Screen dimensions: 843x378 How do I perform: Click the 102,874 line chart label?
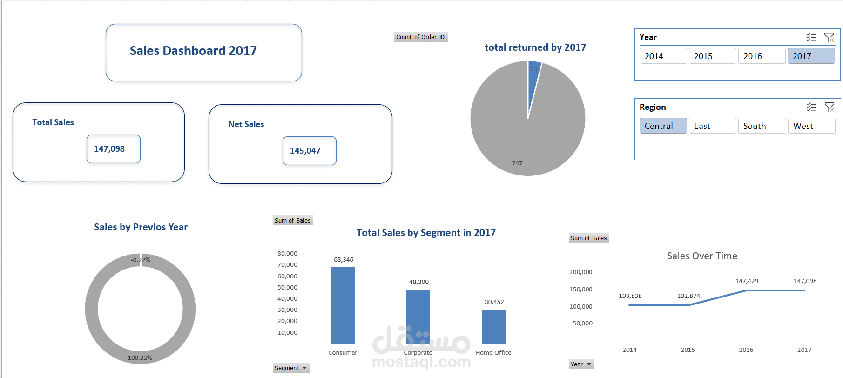(x=688, y=296)
